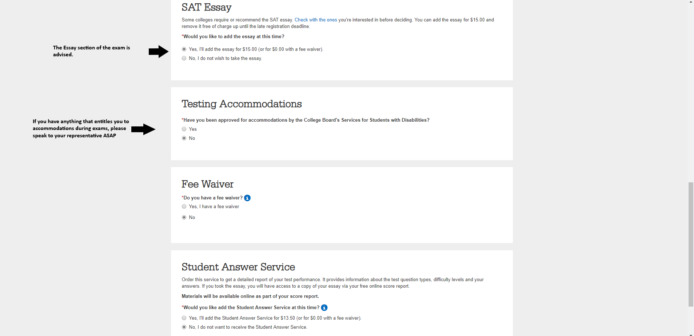
Task: Click the black arrow beside the accommodations note
Action: pos(143,129)
